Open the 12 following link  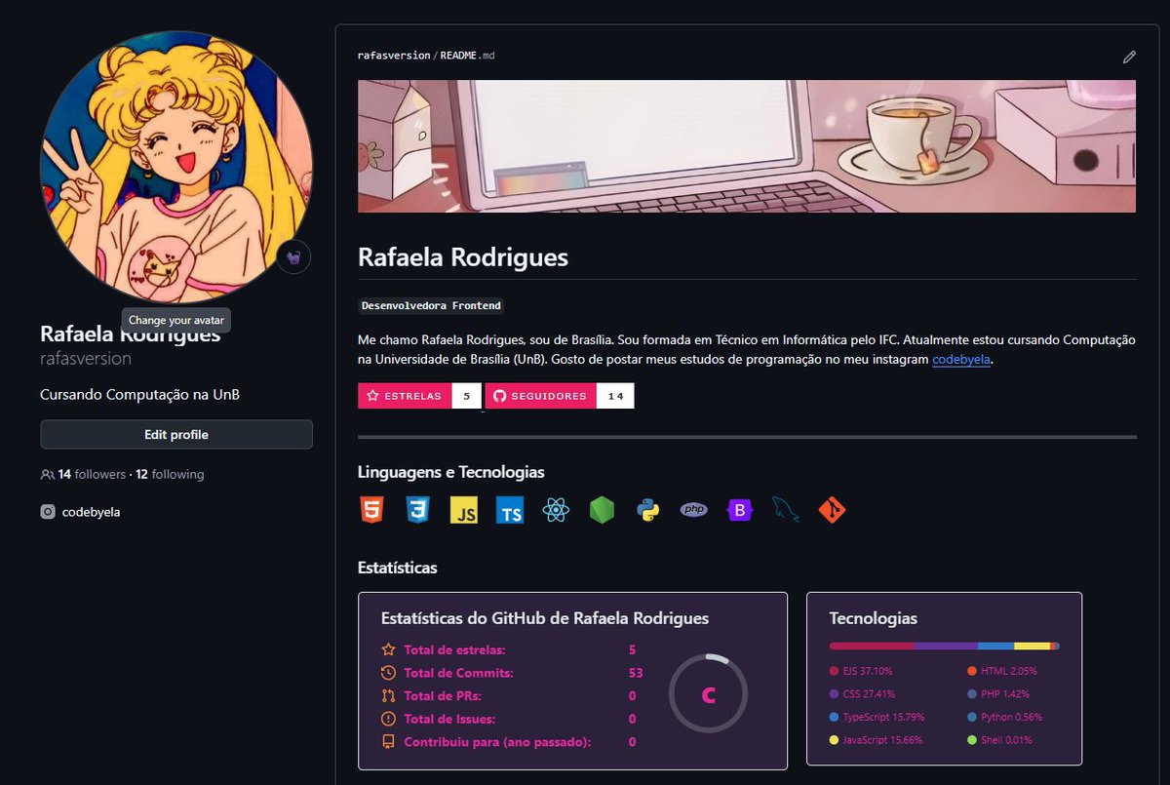(x=170, y=475)
